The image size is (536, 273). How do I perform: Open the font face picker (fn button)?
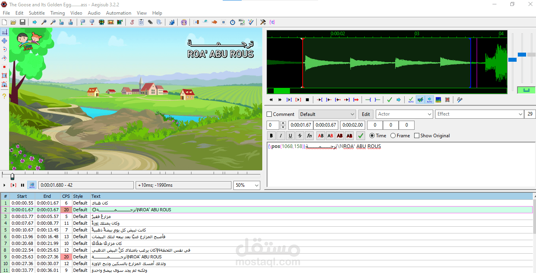[x=309, y=136]
